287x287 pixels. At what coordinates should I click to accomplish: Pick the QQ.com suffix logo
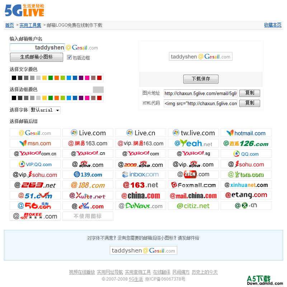(x=246, y=154)
